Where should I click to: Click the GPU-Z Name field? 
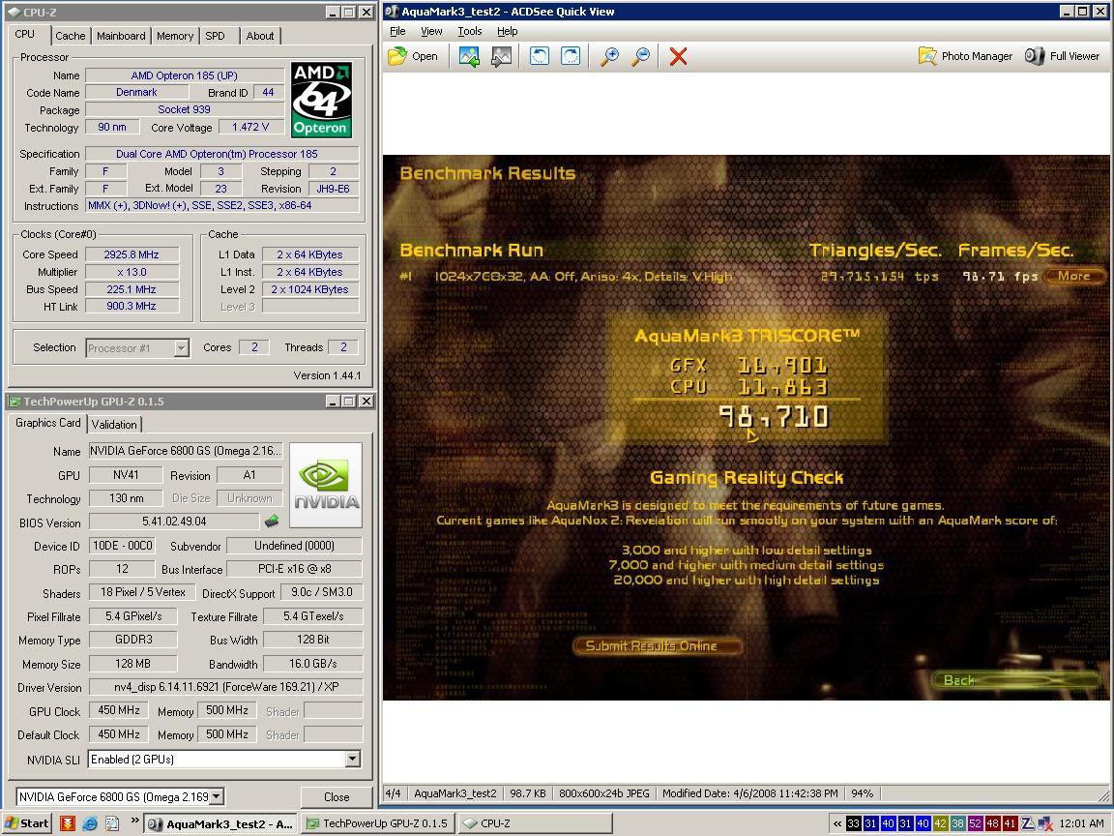186,451
